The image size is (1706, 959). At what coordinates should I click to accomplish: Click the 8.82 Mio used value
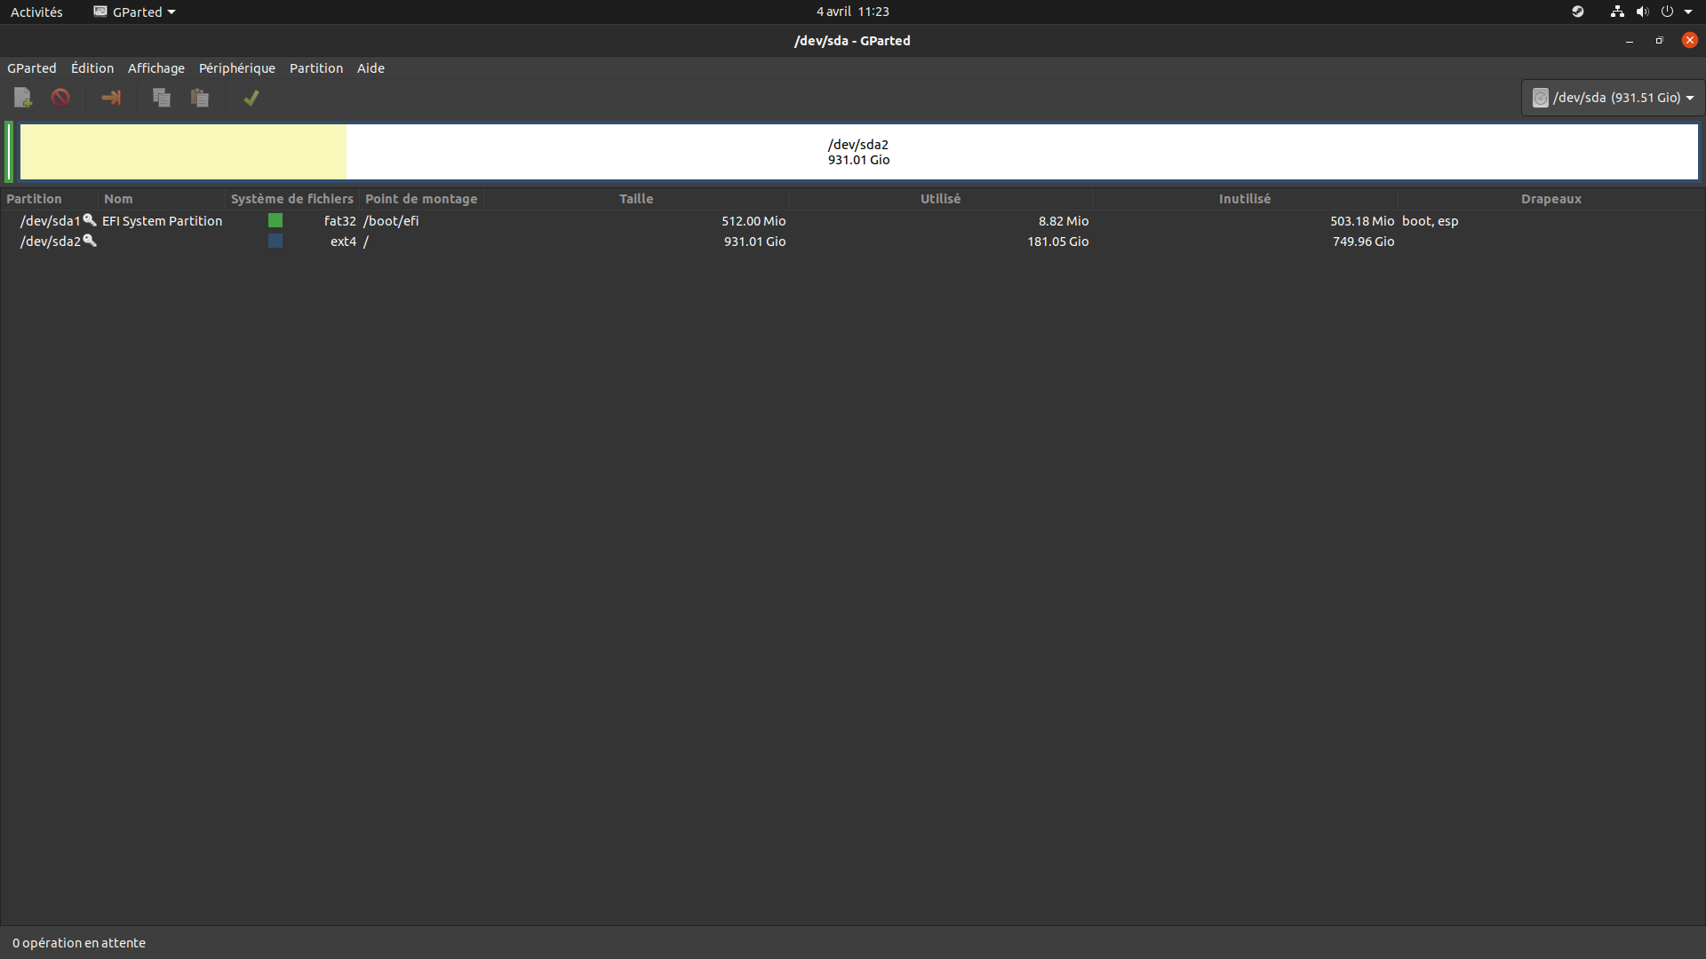[1064, 220]
